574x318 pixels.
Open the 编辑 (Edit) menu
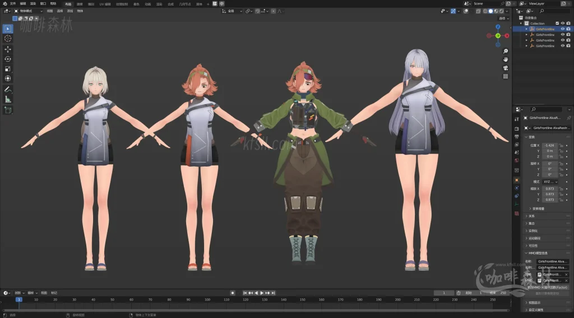(22, 4)
